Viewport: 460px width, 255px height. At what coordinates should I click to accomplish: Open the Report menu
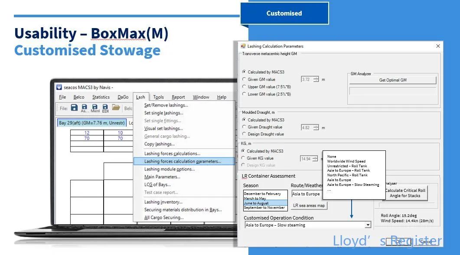(178, 97)
